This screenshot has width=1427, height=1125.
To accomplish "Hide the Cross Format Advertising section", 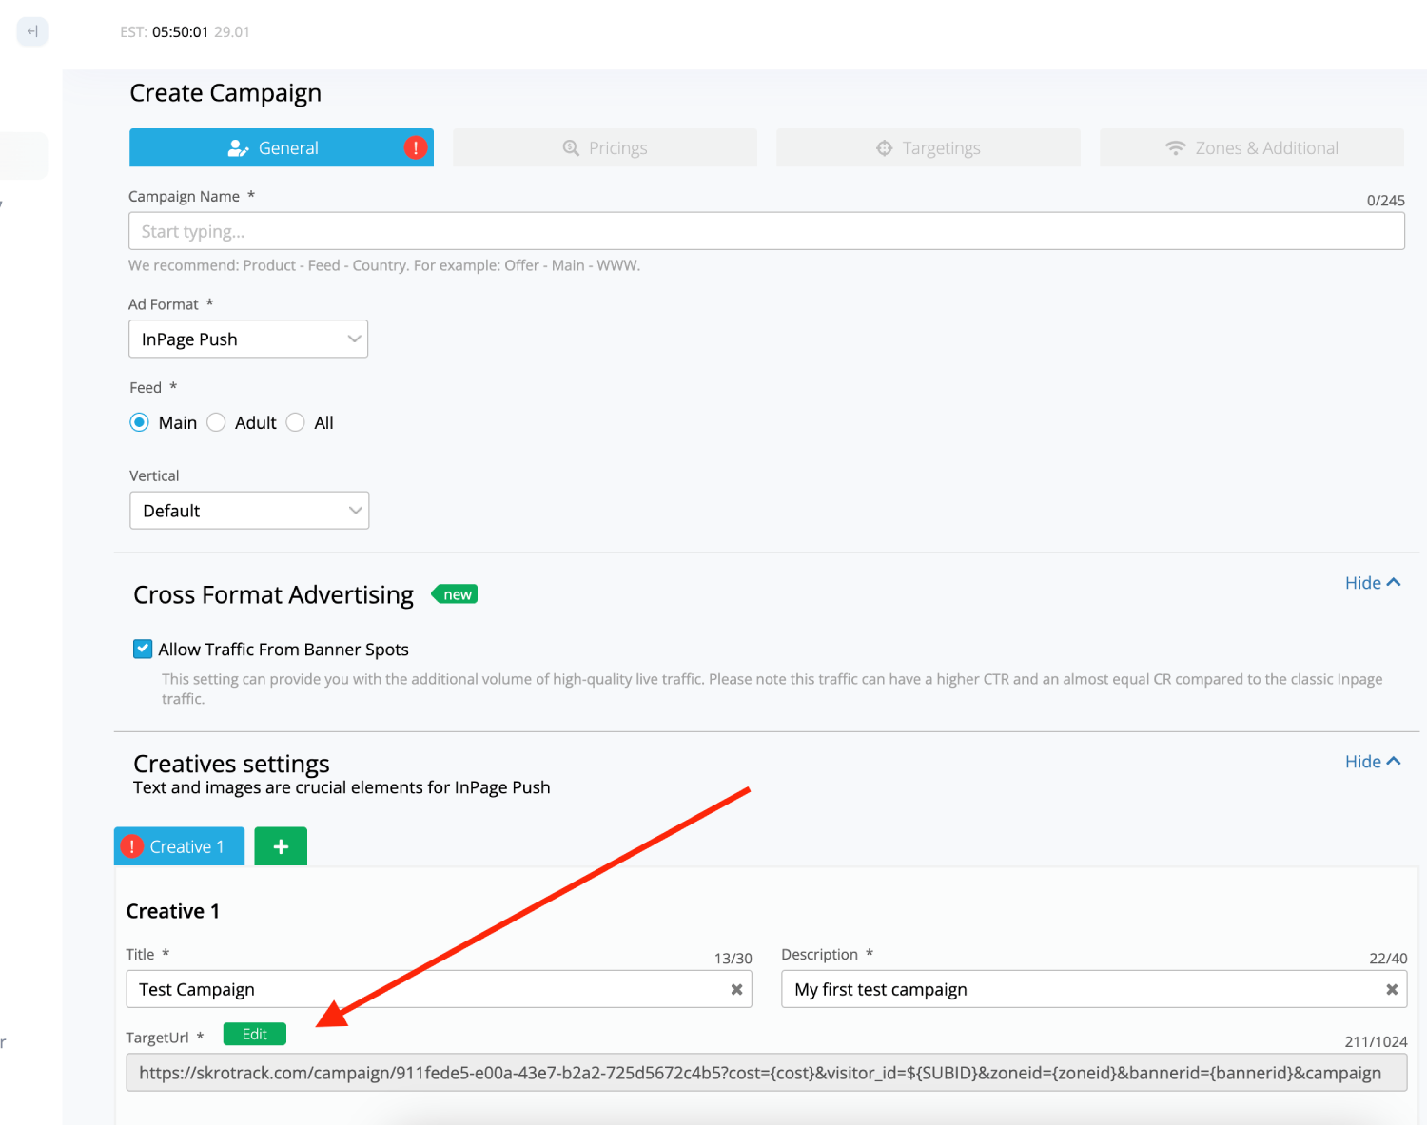I will click(x=1373, y=583).
